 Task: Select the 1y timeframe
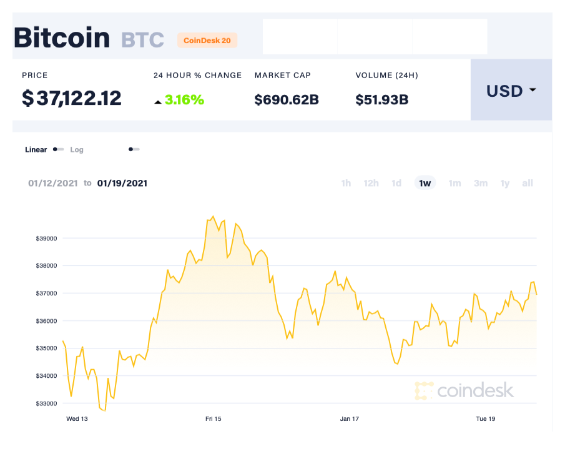pyautogui.click(x=505, y=183)
